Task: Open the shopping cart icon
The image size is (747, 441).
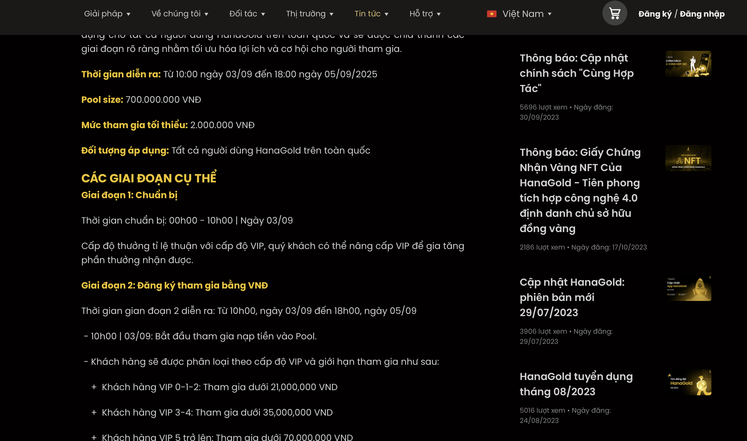Action: 615,13
